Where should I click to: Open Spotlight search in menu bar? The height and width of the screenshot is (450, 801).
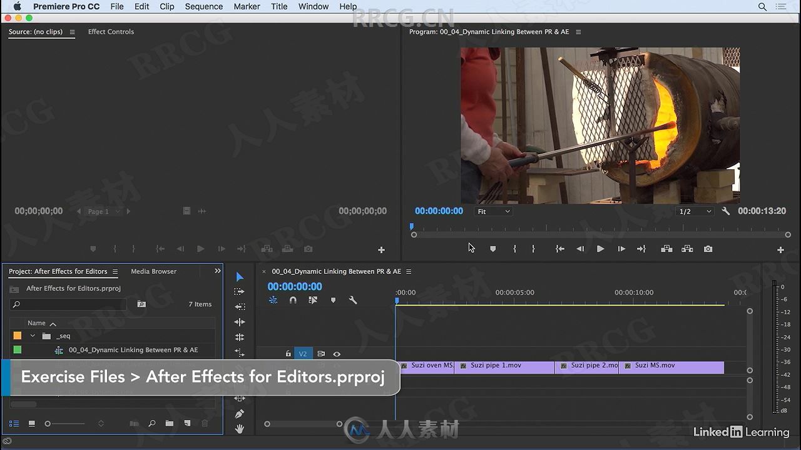[762, 6]
